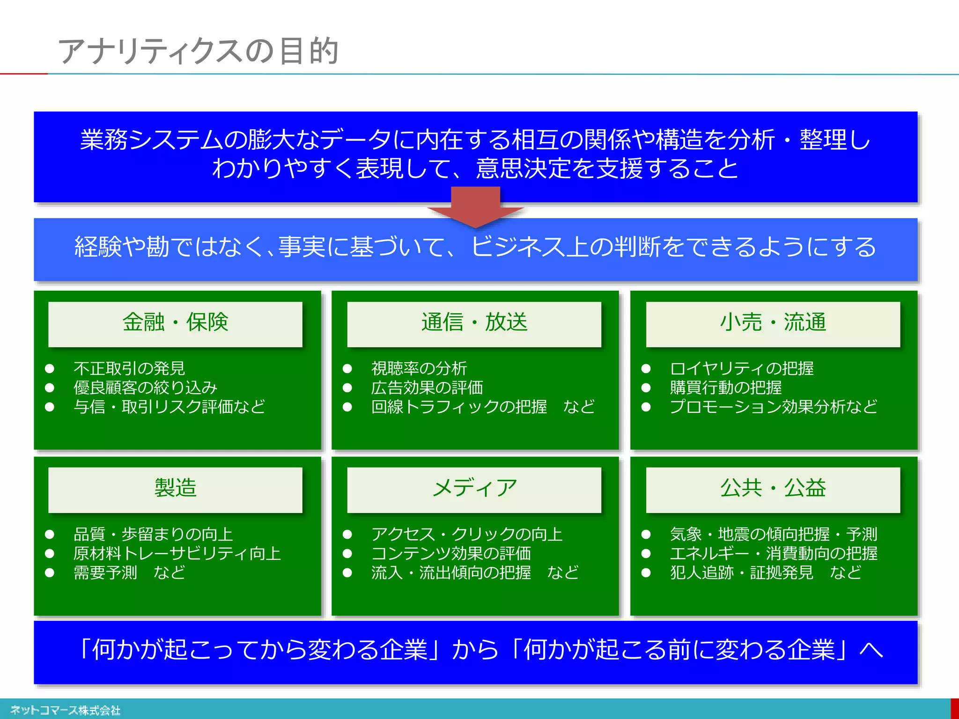Screen dimensions: 959x719
Task: Click the bullet 気象・地震の傾向把握・予測
Action: 774,534
